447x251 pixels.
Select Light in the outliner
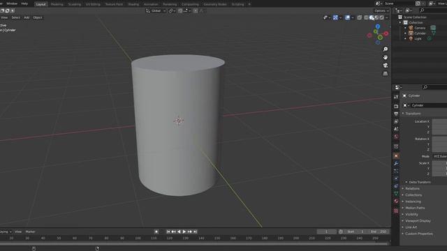coord(418,39)
